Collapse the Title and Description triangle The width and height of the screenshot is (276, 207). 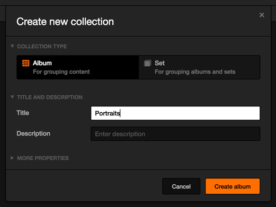(12, 97)
